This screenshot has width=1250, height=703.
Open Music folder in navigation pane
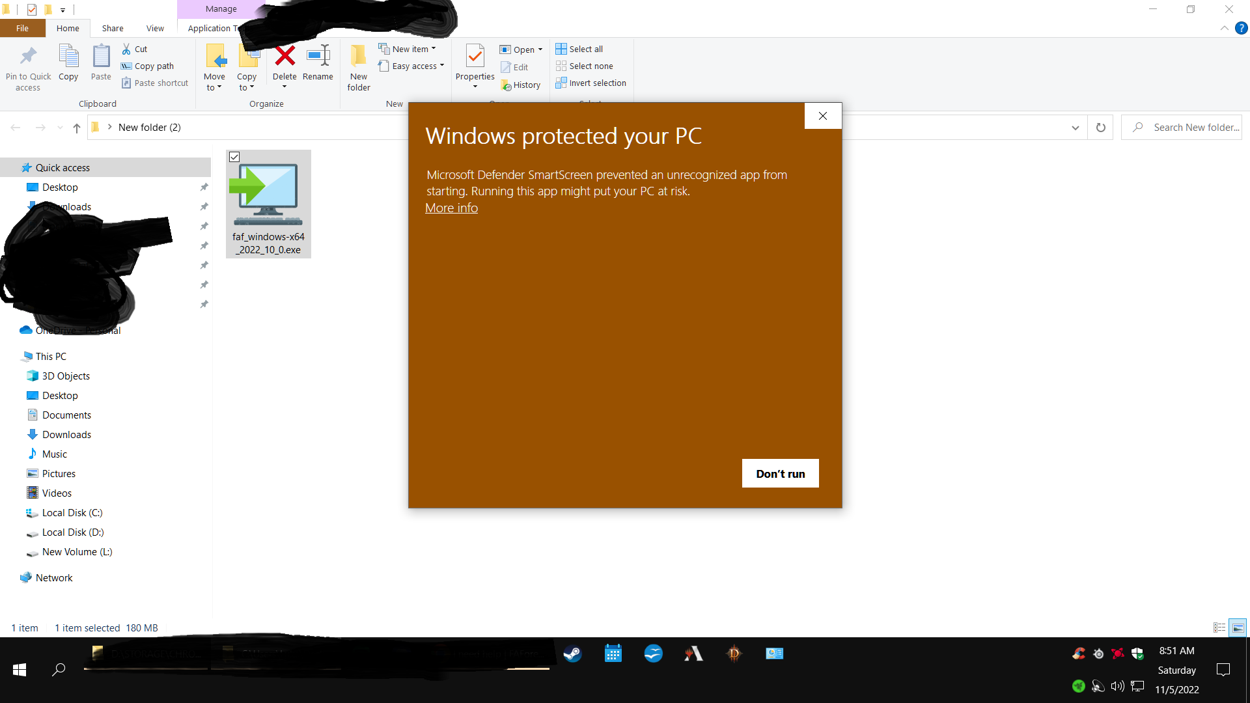click(55, 454)
